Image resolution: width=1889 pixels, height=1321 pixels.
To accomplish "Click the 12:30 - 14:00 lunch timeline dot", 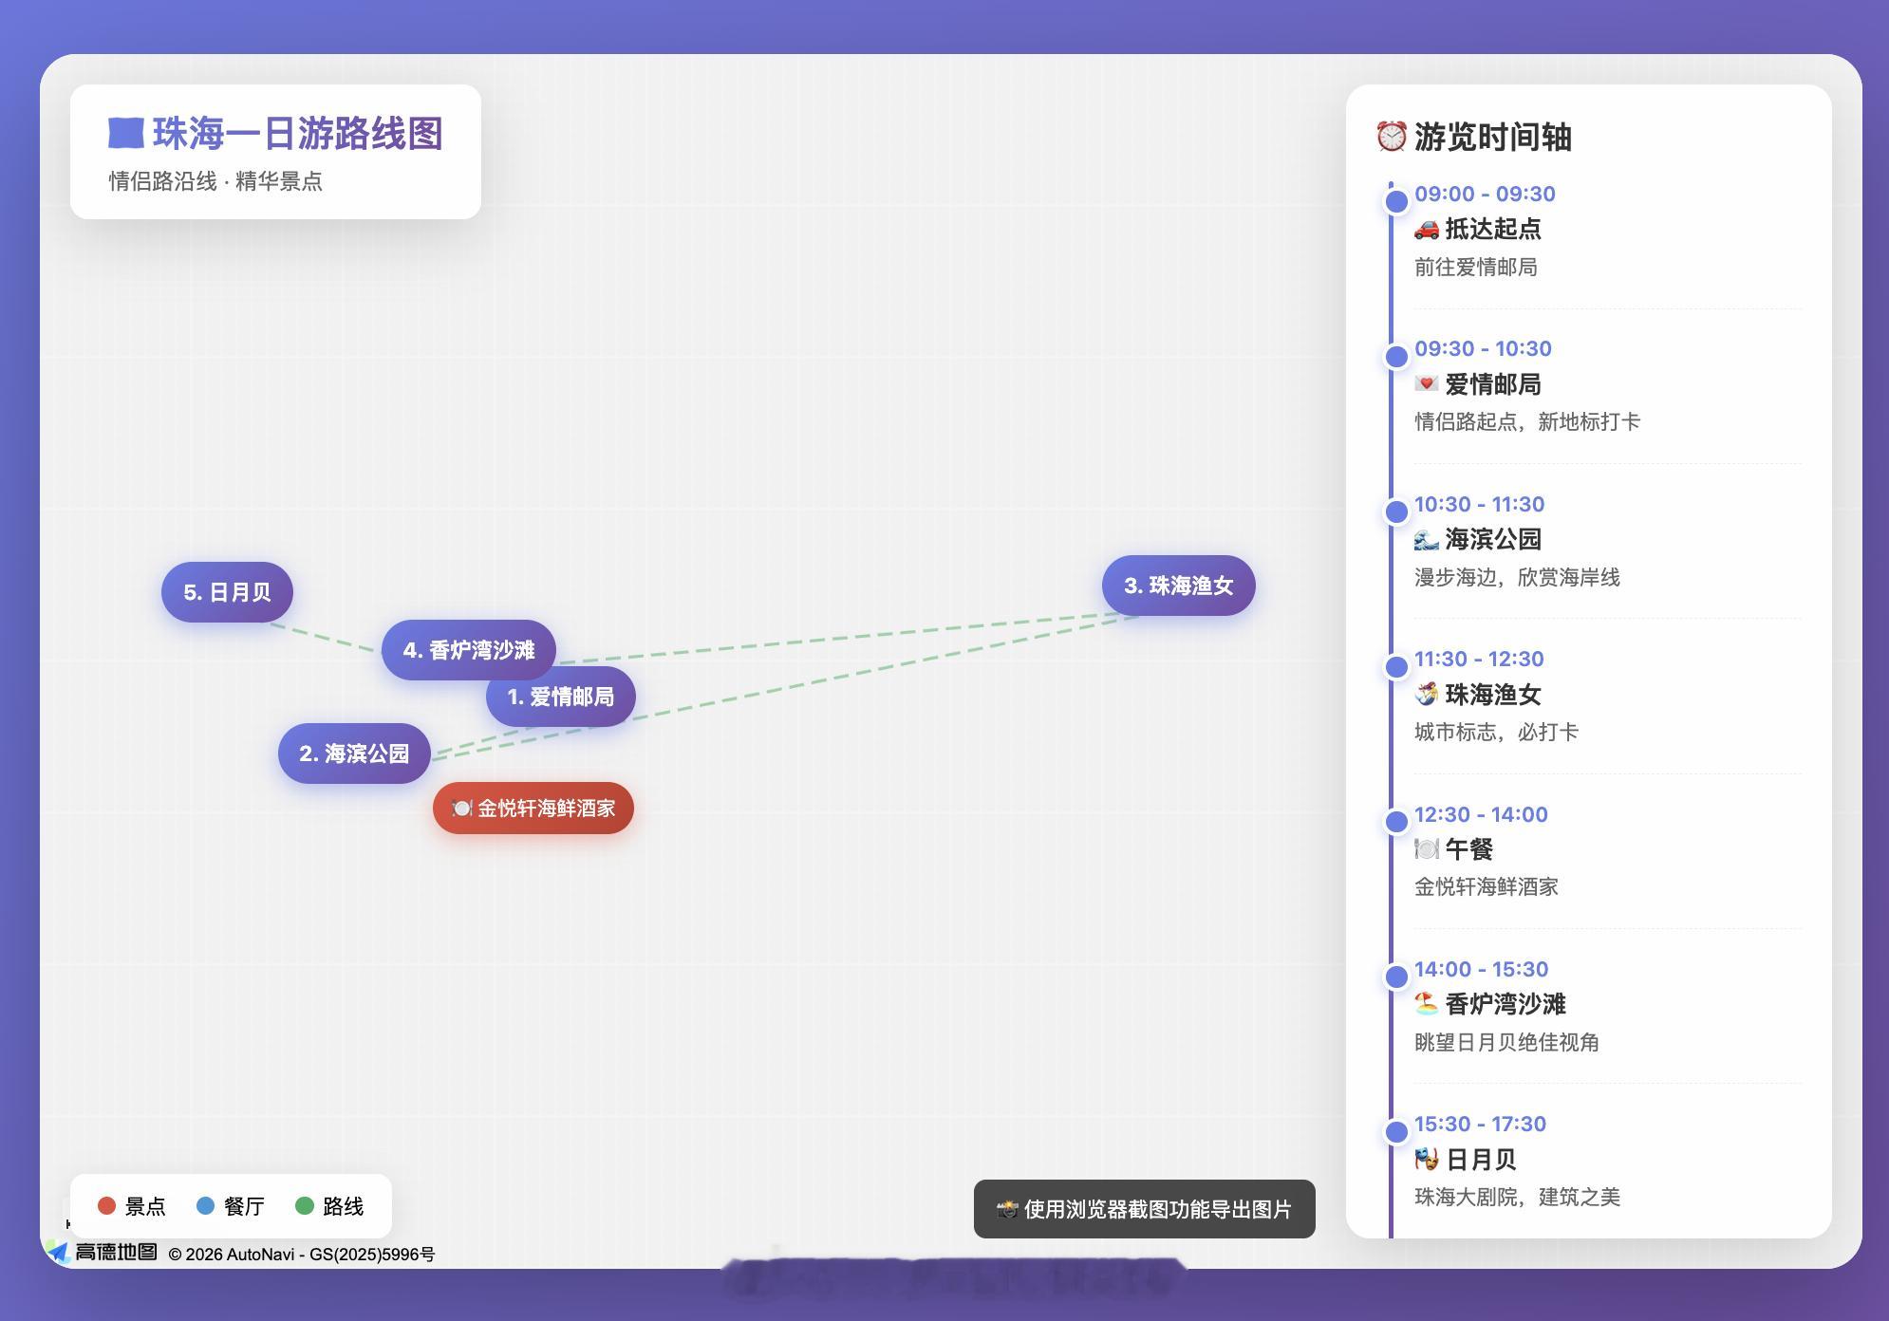I will 1396,822.
